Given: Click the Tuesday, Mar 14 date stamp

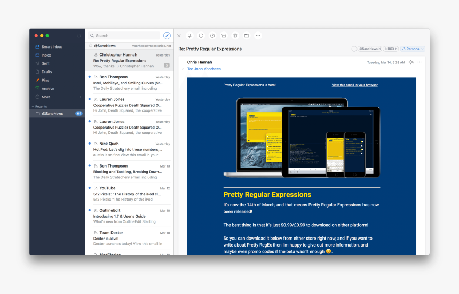Looking at the screenshot, I should click(386, 62).
